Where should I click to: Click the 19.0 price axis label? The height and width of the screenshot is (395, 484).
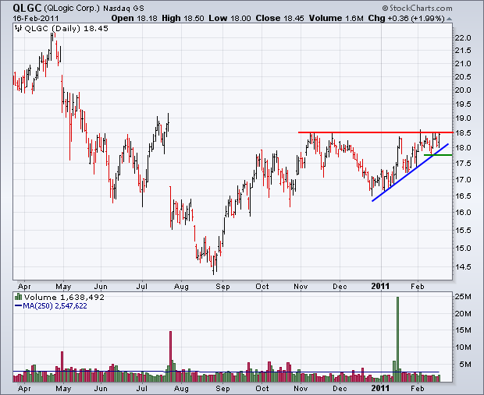click(463, 118)
